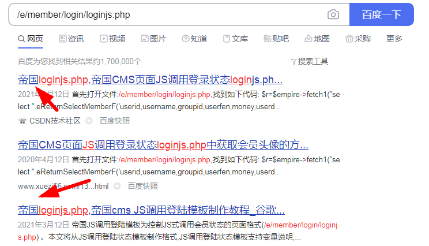Image resolution: width=429 pixels, height=246 pixels.
Task: Focus the search box containing /e/member/login/loginjs.php
Action: click(x=179, y=14)
